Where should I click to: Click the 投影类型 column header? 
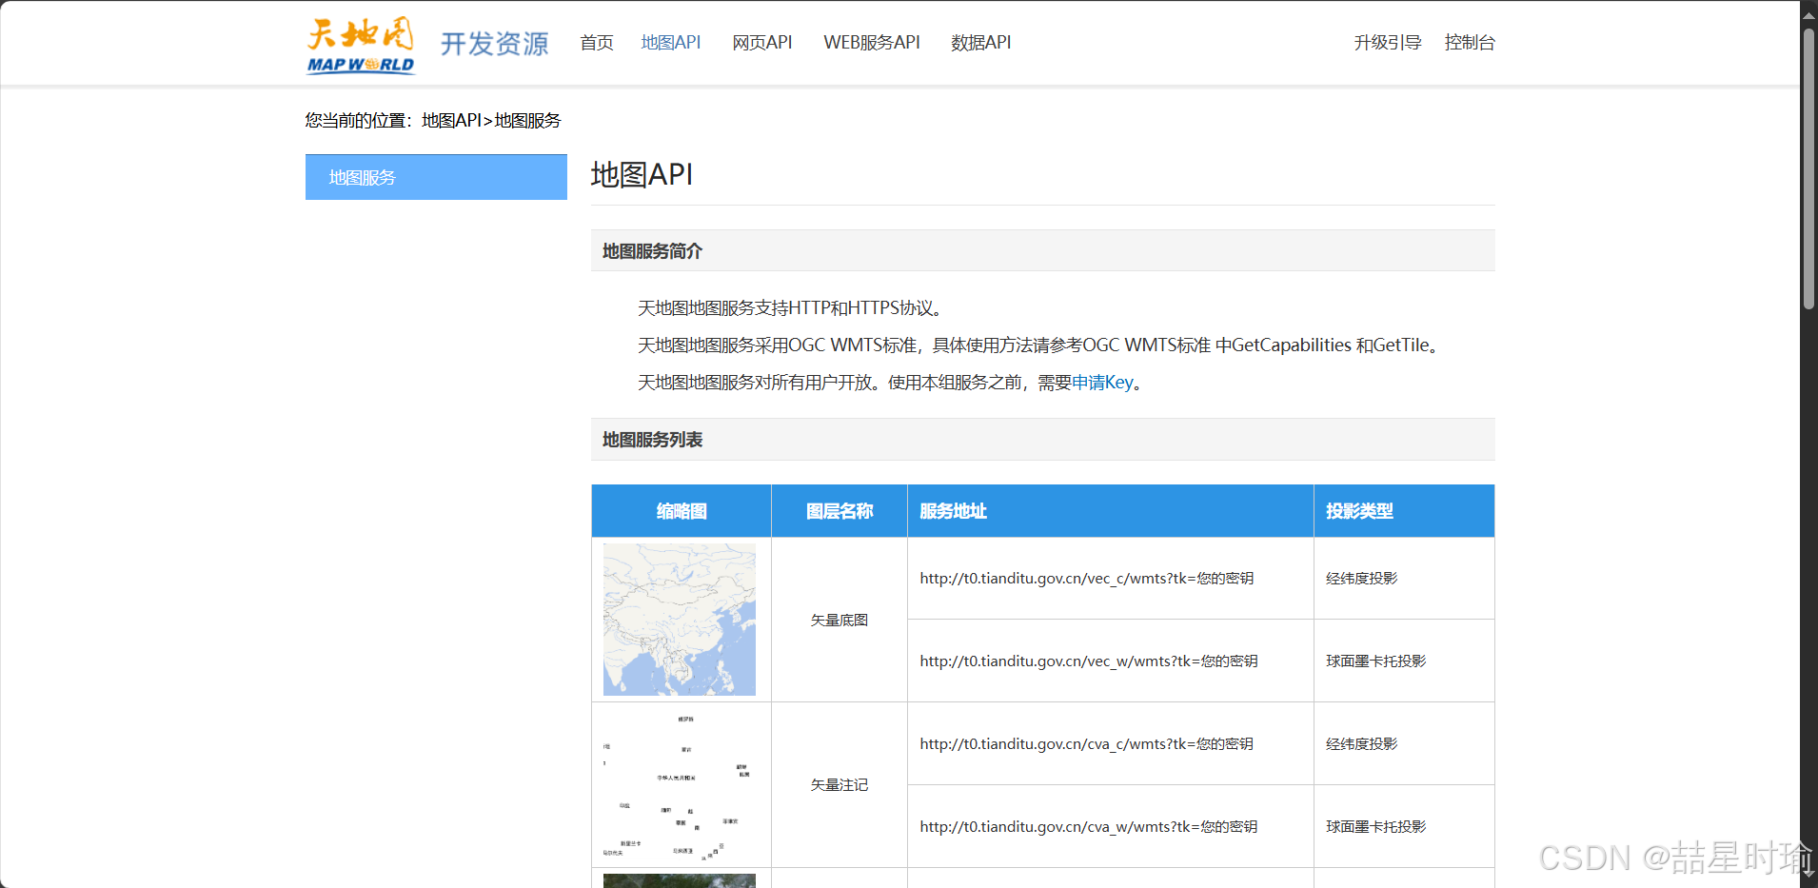pos(1404,511)
